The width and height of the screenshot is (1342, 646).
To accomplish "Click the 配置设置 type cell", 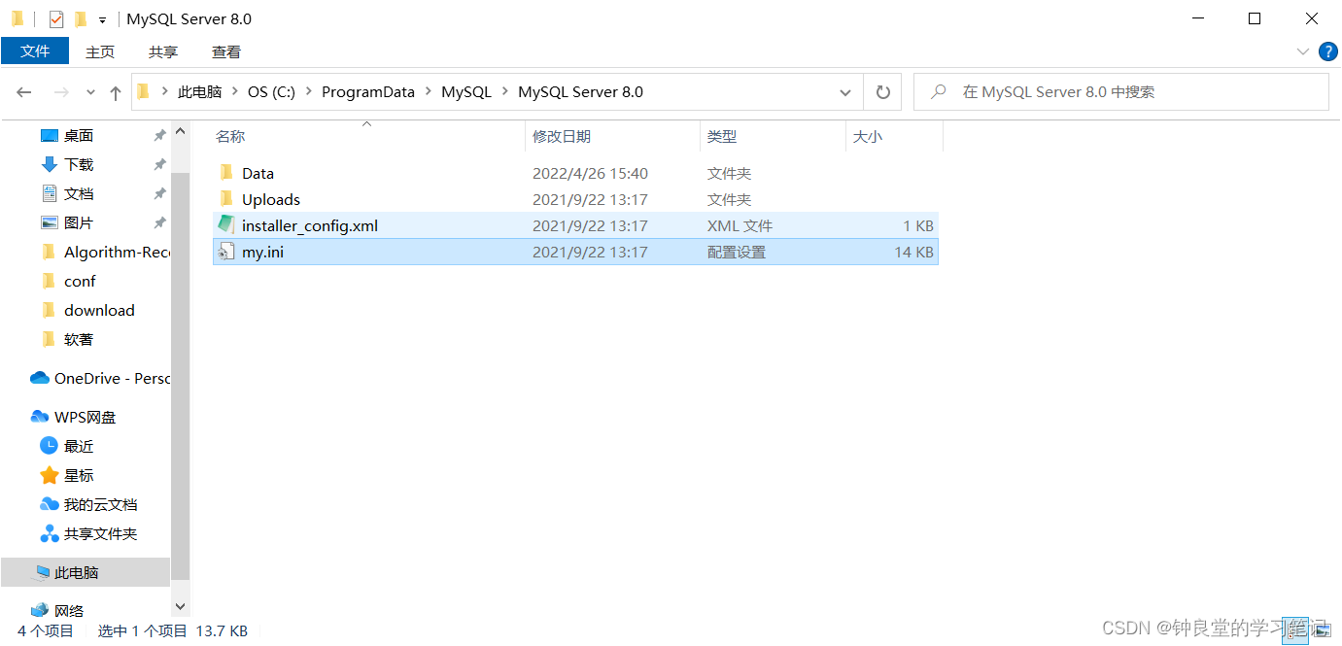I will pos(736,252).
